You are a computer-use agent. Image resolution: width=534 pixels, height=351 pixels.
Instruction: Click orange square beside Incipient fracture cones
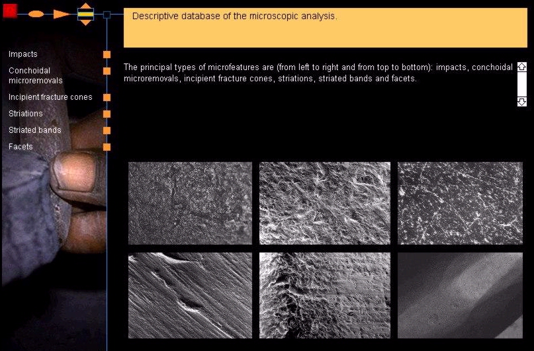tap(107, 97)
